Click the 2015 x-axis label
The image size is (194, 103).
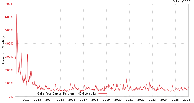point(61,100)
